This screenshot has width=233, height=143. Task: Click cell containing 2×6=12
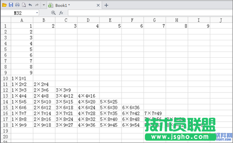pyautogui.click(x=44, y=107)
